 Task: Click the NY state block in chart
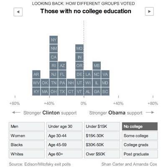pyautogui.click(x=54, y=40)
